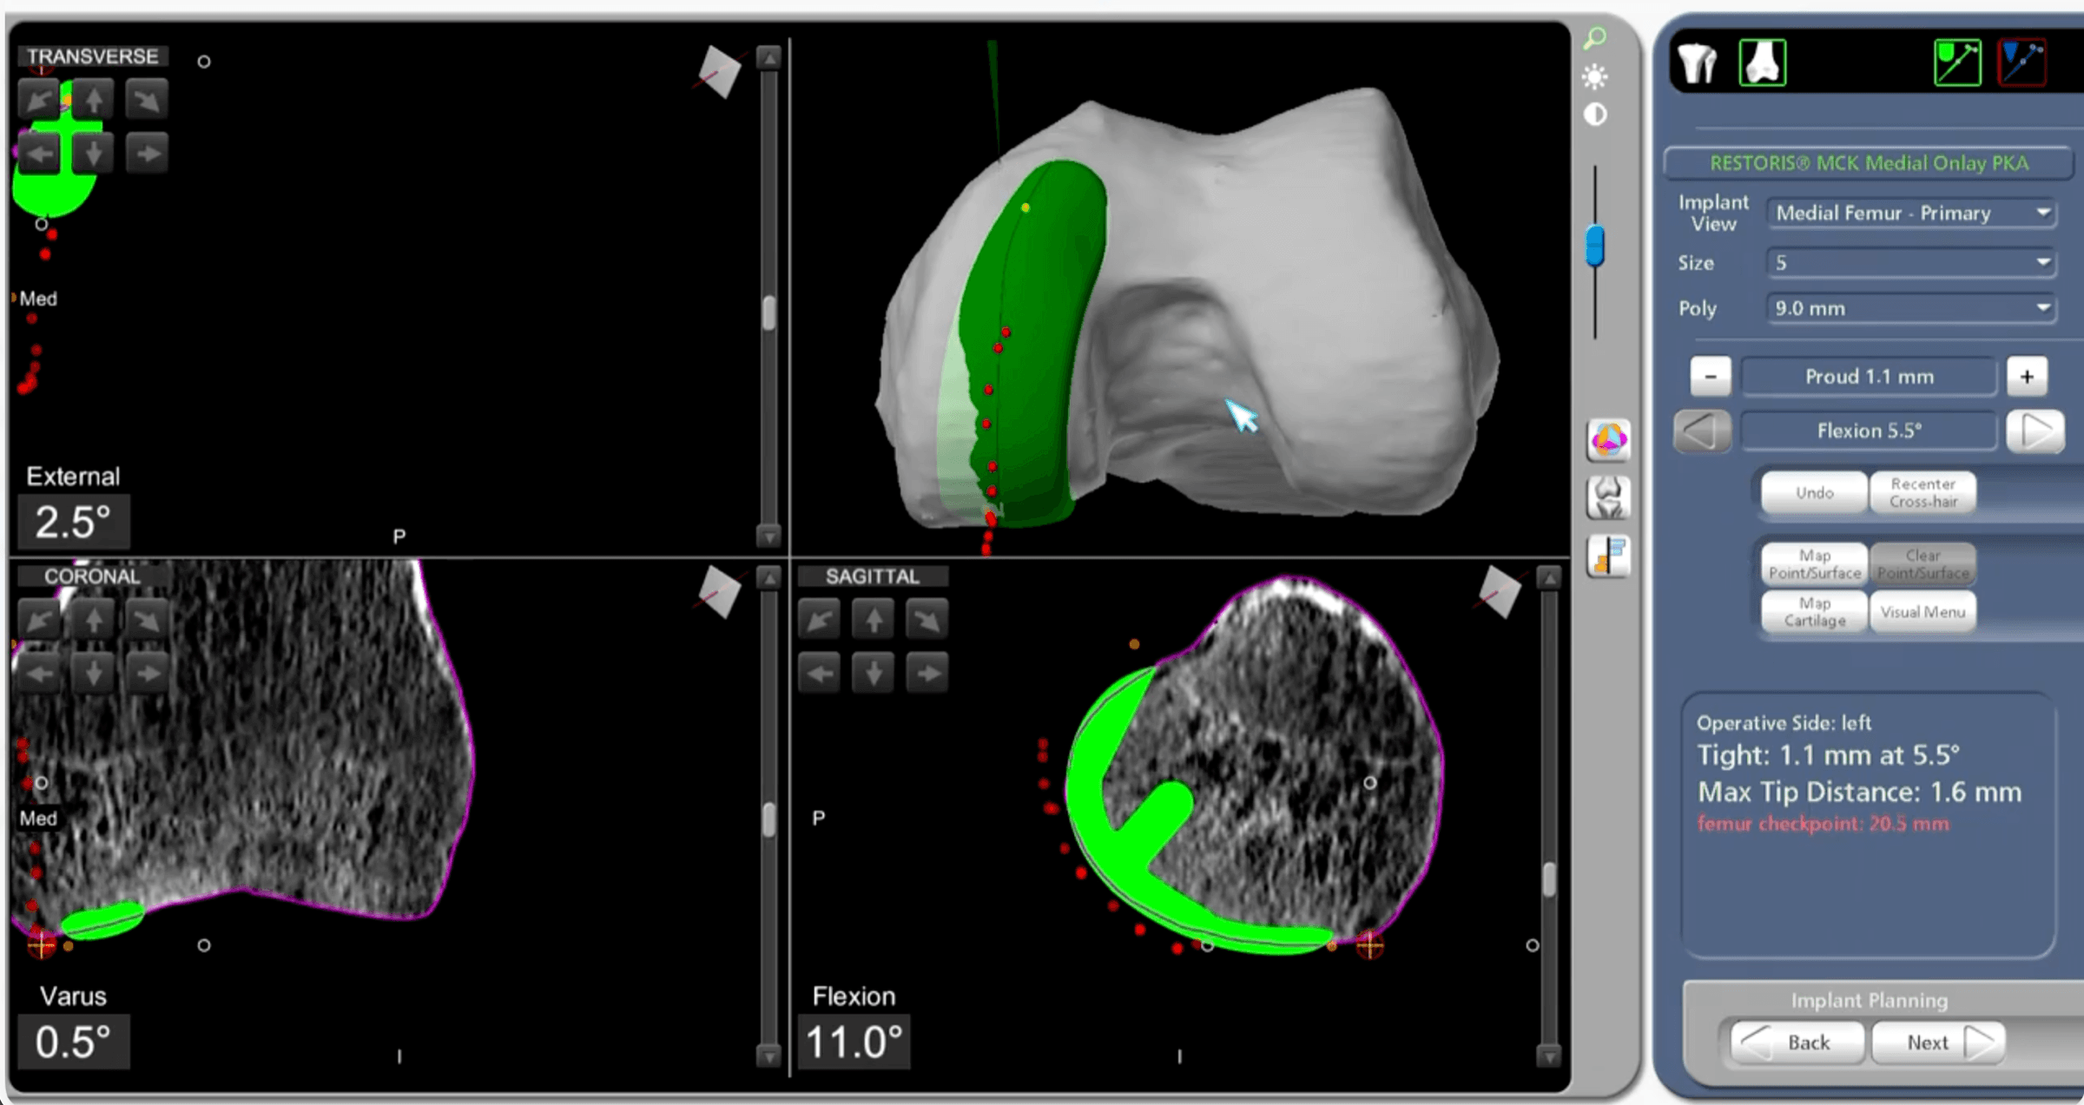Click the knee joint view icon

tap(1608, 498)
